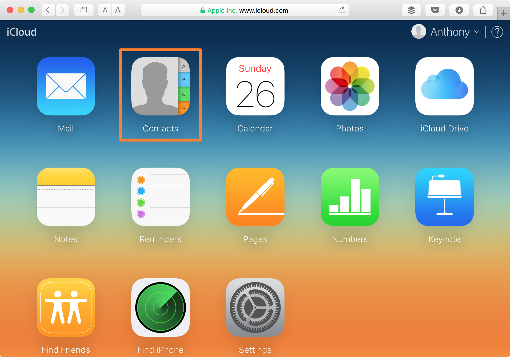Click the help question mark icon
Viewport: 510px width, 357px height.
coord(497,32)
